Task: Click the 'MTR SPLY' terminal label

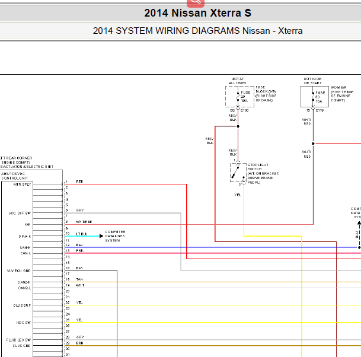Action: coord(22,184)
